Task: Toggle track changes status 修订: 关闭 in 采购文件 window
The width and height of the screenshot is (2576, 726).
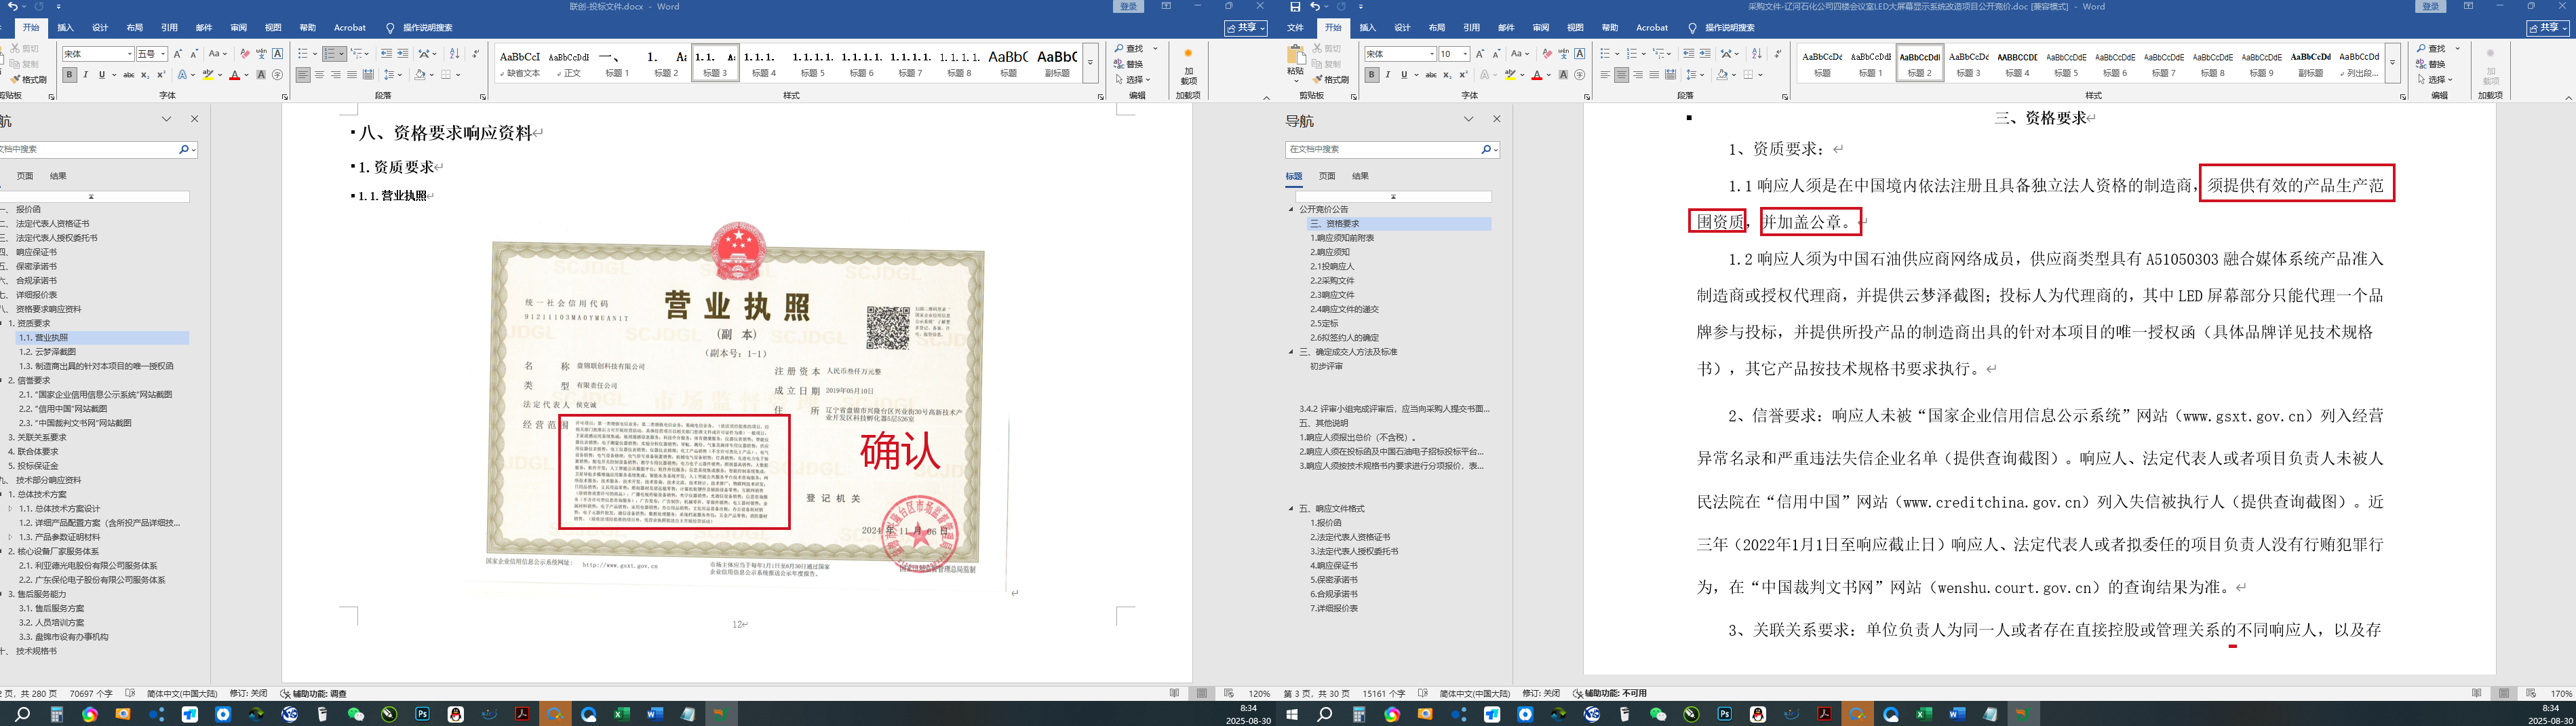Action: point(1541,693)
